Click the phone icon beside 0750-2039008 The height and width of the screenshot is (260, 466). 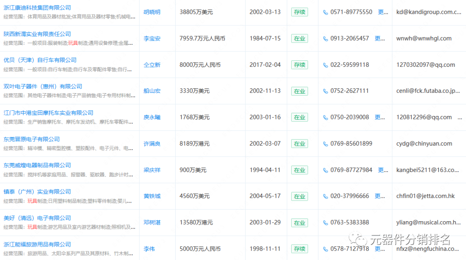(325, 117)
